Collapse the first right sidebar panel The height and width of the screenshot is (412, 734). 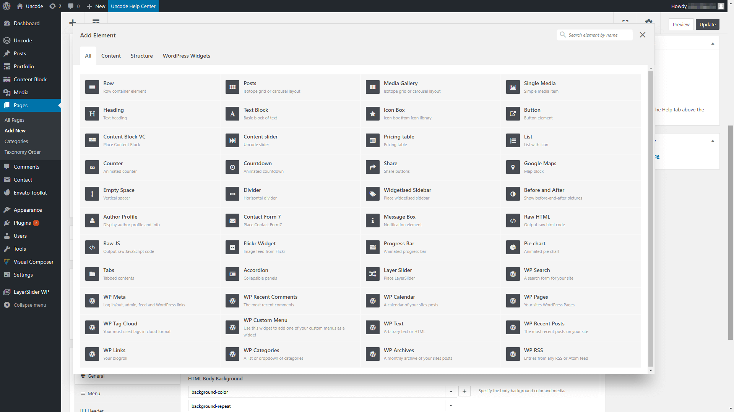[713, 43]
